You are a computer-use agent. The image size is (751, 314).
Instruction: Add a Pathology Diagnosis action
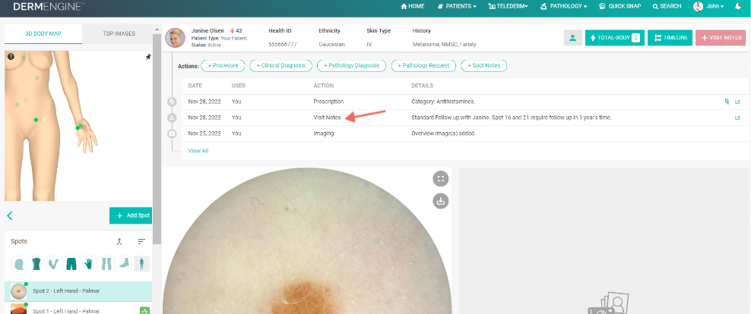click(x=351, y=65)
